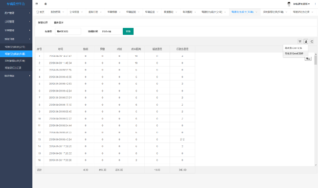Select the first sub-tab above search form
Viewport: 318px width, 188px height.
pyautogui.click(x=43, y=23)
